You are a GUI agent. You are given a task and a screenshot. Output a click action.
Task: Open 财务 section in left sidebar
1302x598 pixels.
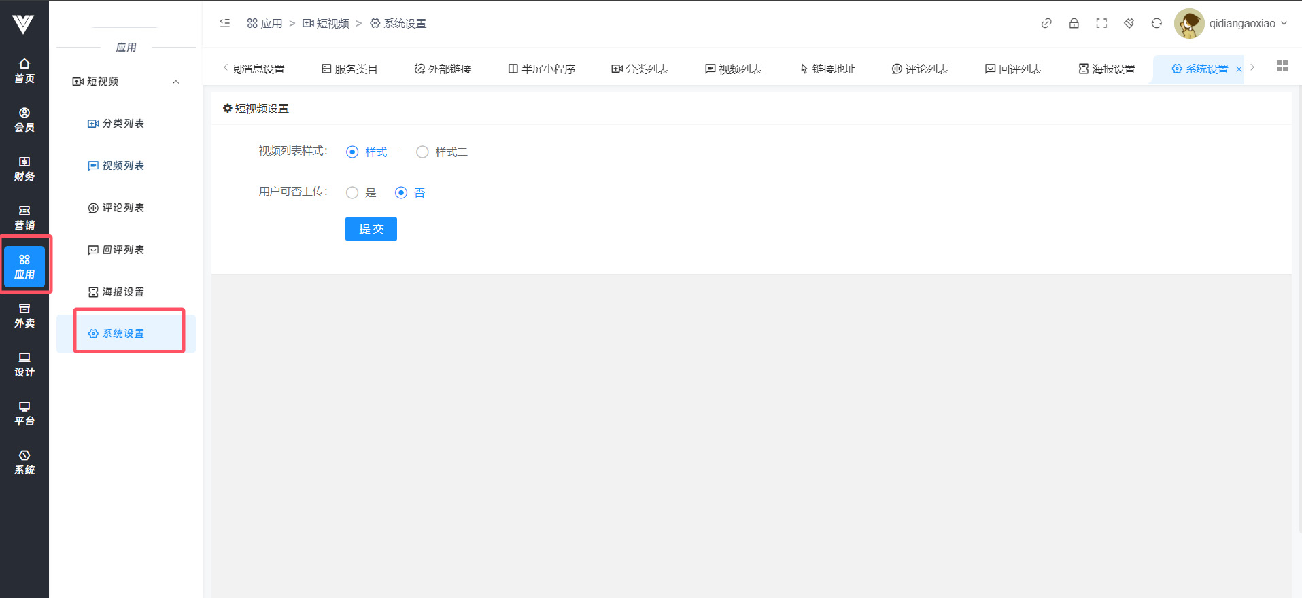tap(24, 169)
